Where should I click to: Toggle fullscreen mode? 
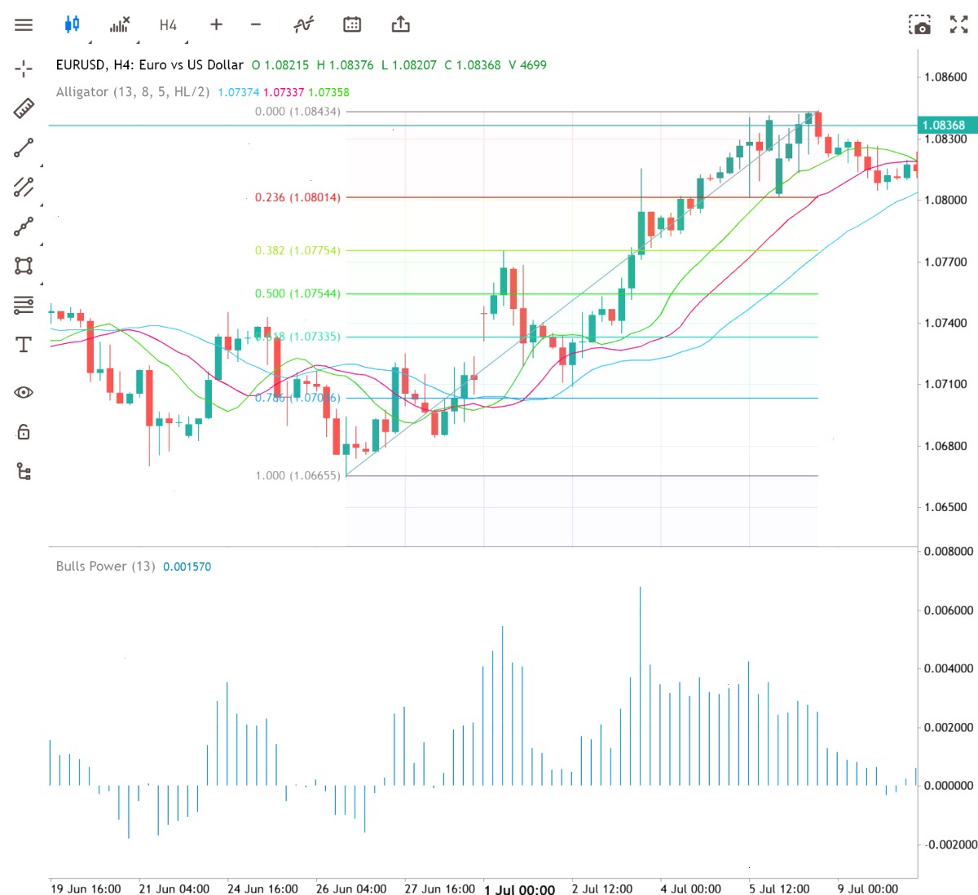(959, 24)
